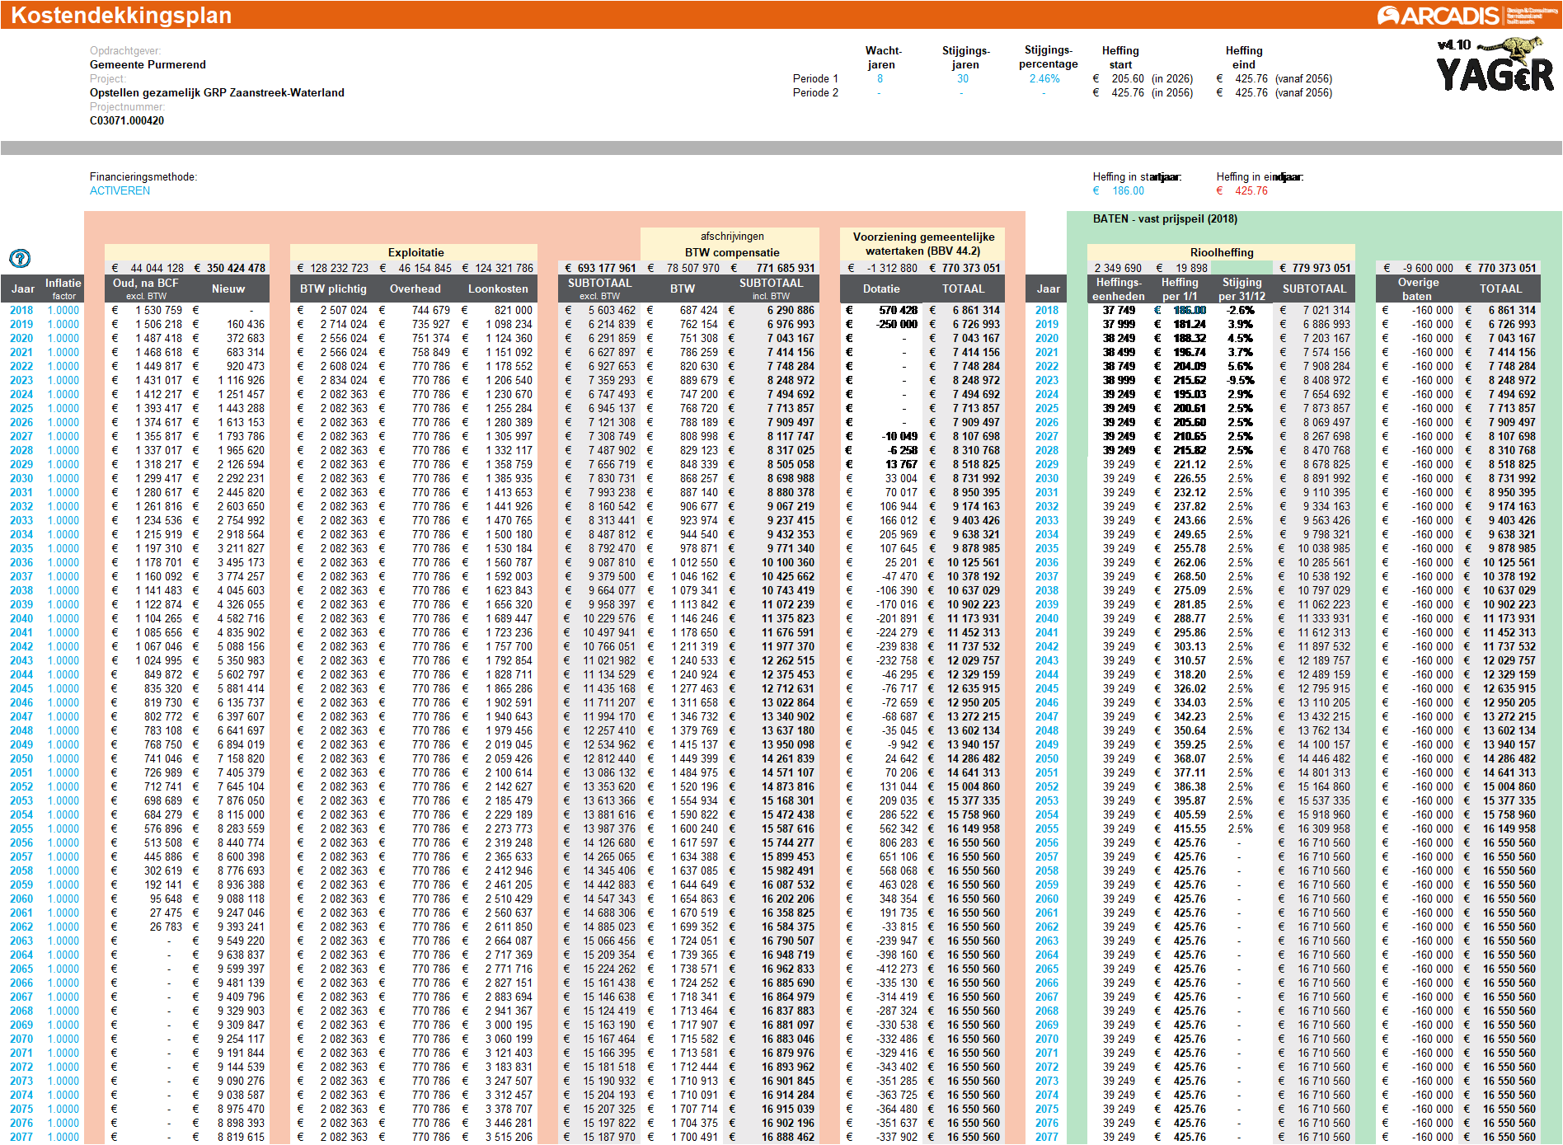Select the total '78 507 970' above BTW

point(692,268)
